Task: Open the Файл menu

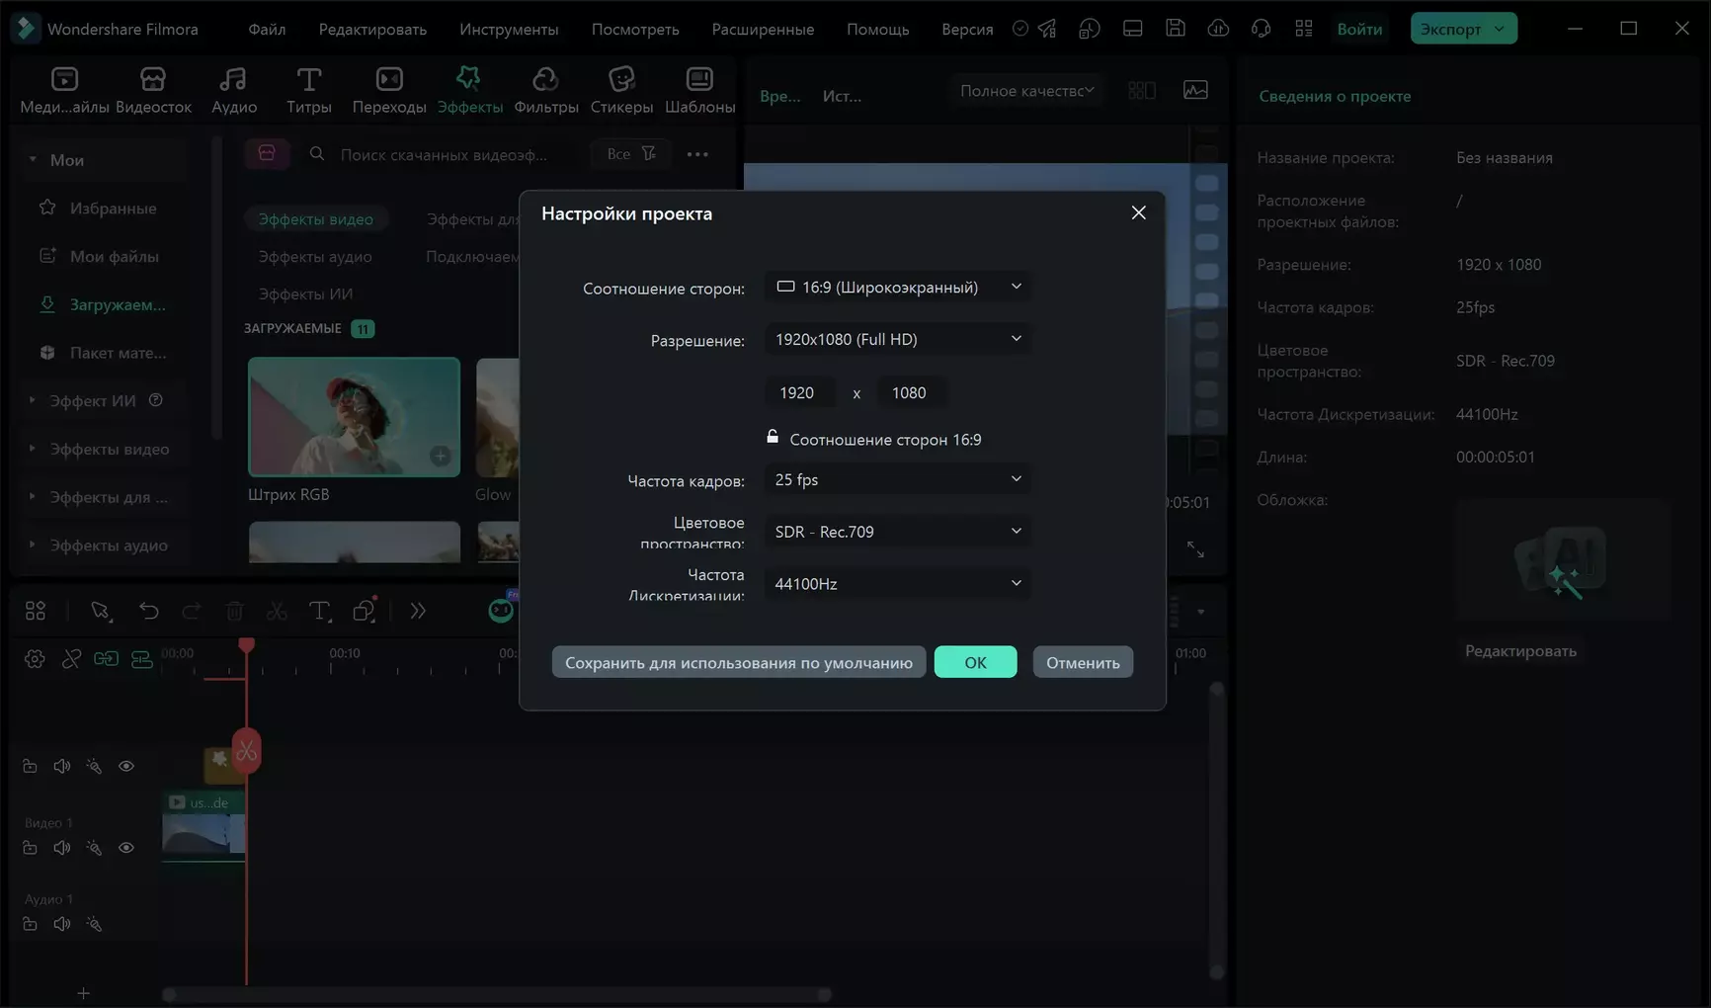Action: pos(267,30)
